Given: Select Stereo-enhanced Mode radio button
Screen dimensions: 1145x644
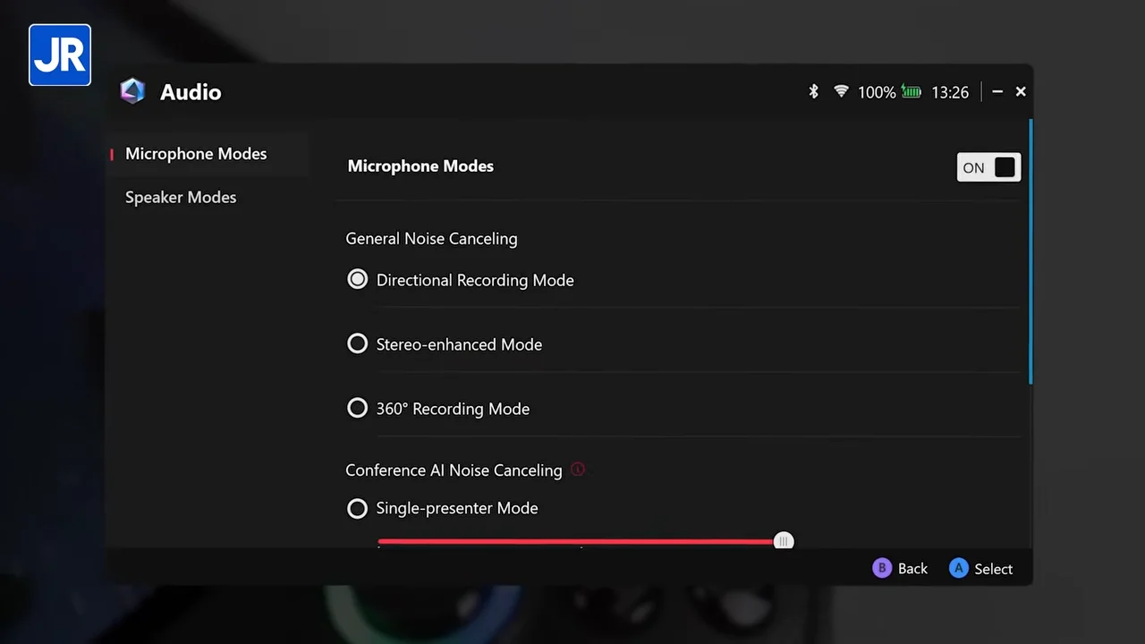Looking at the screenshot, I should (x=357, y=344).
